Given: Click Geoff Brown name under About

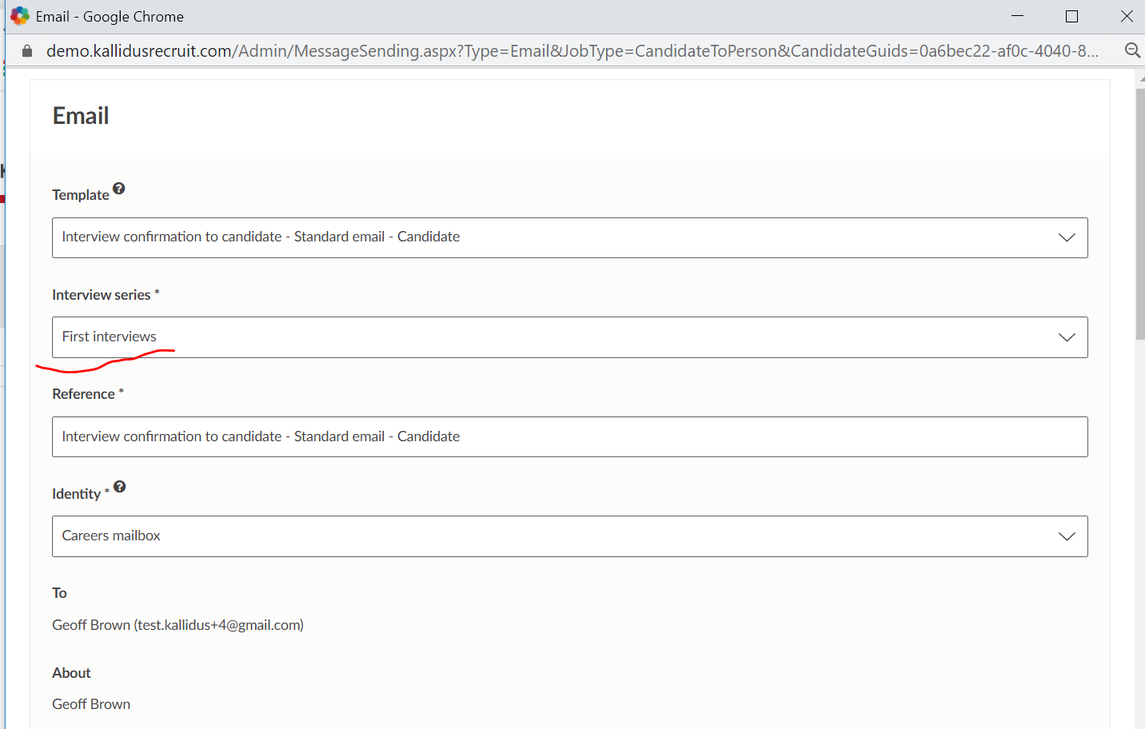Looking at the screenshot, I should (x=91, y=704).
